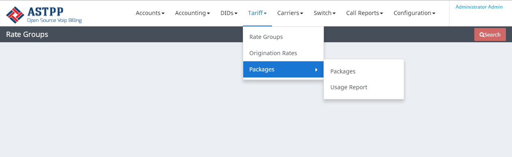This screenshot has height=157, width=512.
Task: Click the Packages submenu arrow
Action: (x=316, y=70)
